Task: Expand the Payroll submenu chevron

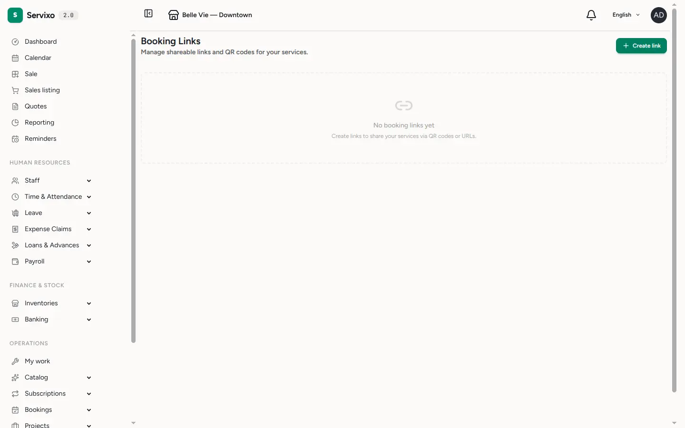Action: pos(89,262)
